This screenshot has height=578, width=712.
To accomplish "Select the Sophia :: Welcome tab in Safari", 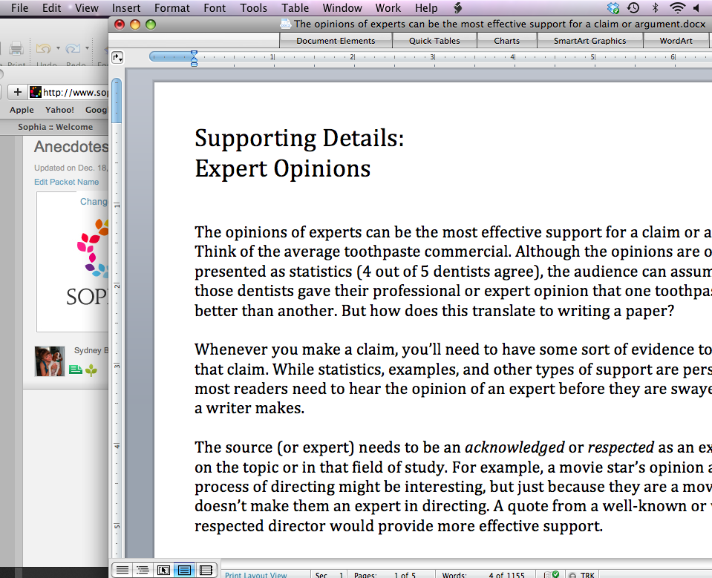I will (x=56, y=127).
